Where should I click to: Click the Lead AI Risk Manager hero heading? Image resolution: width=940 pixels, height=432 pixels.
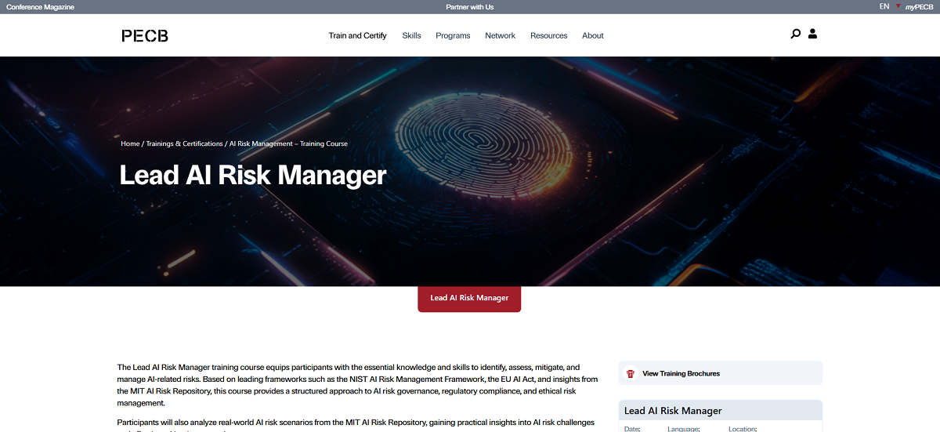(253, 175)
